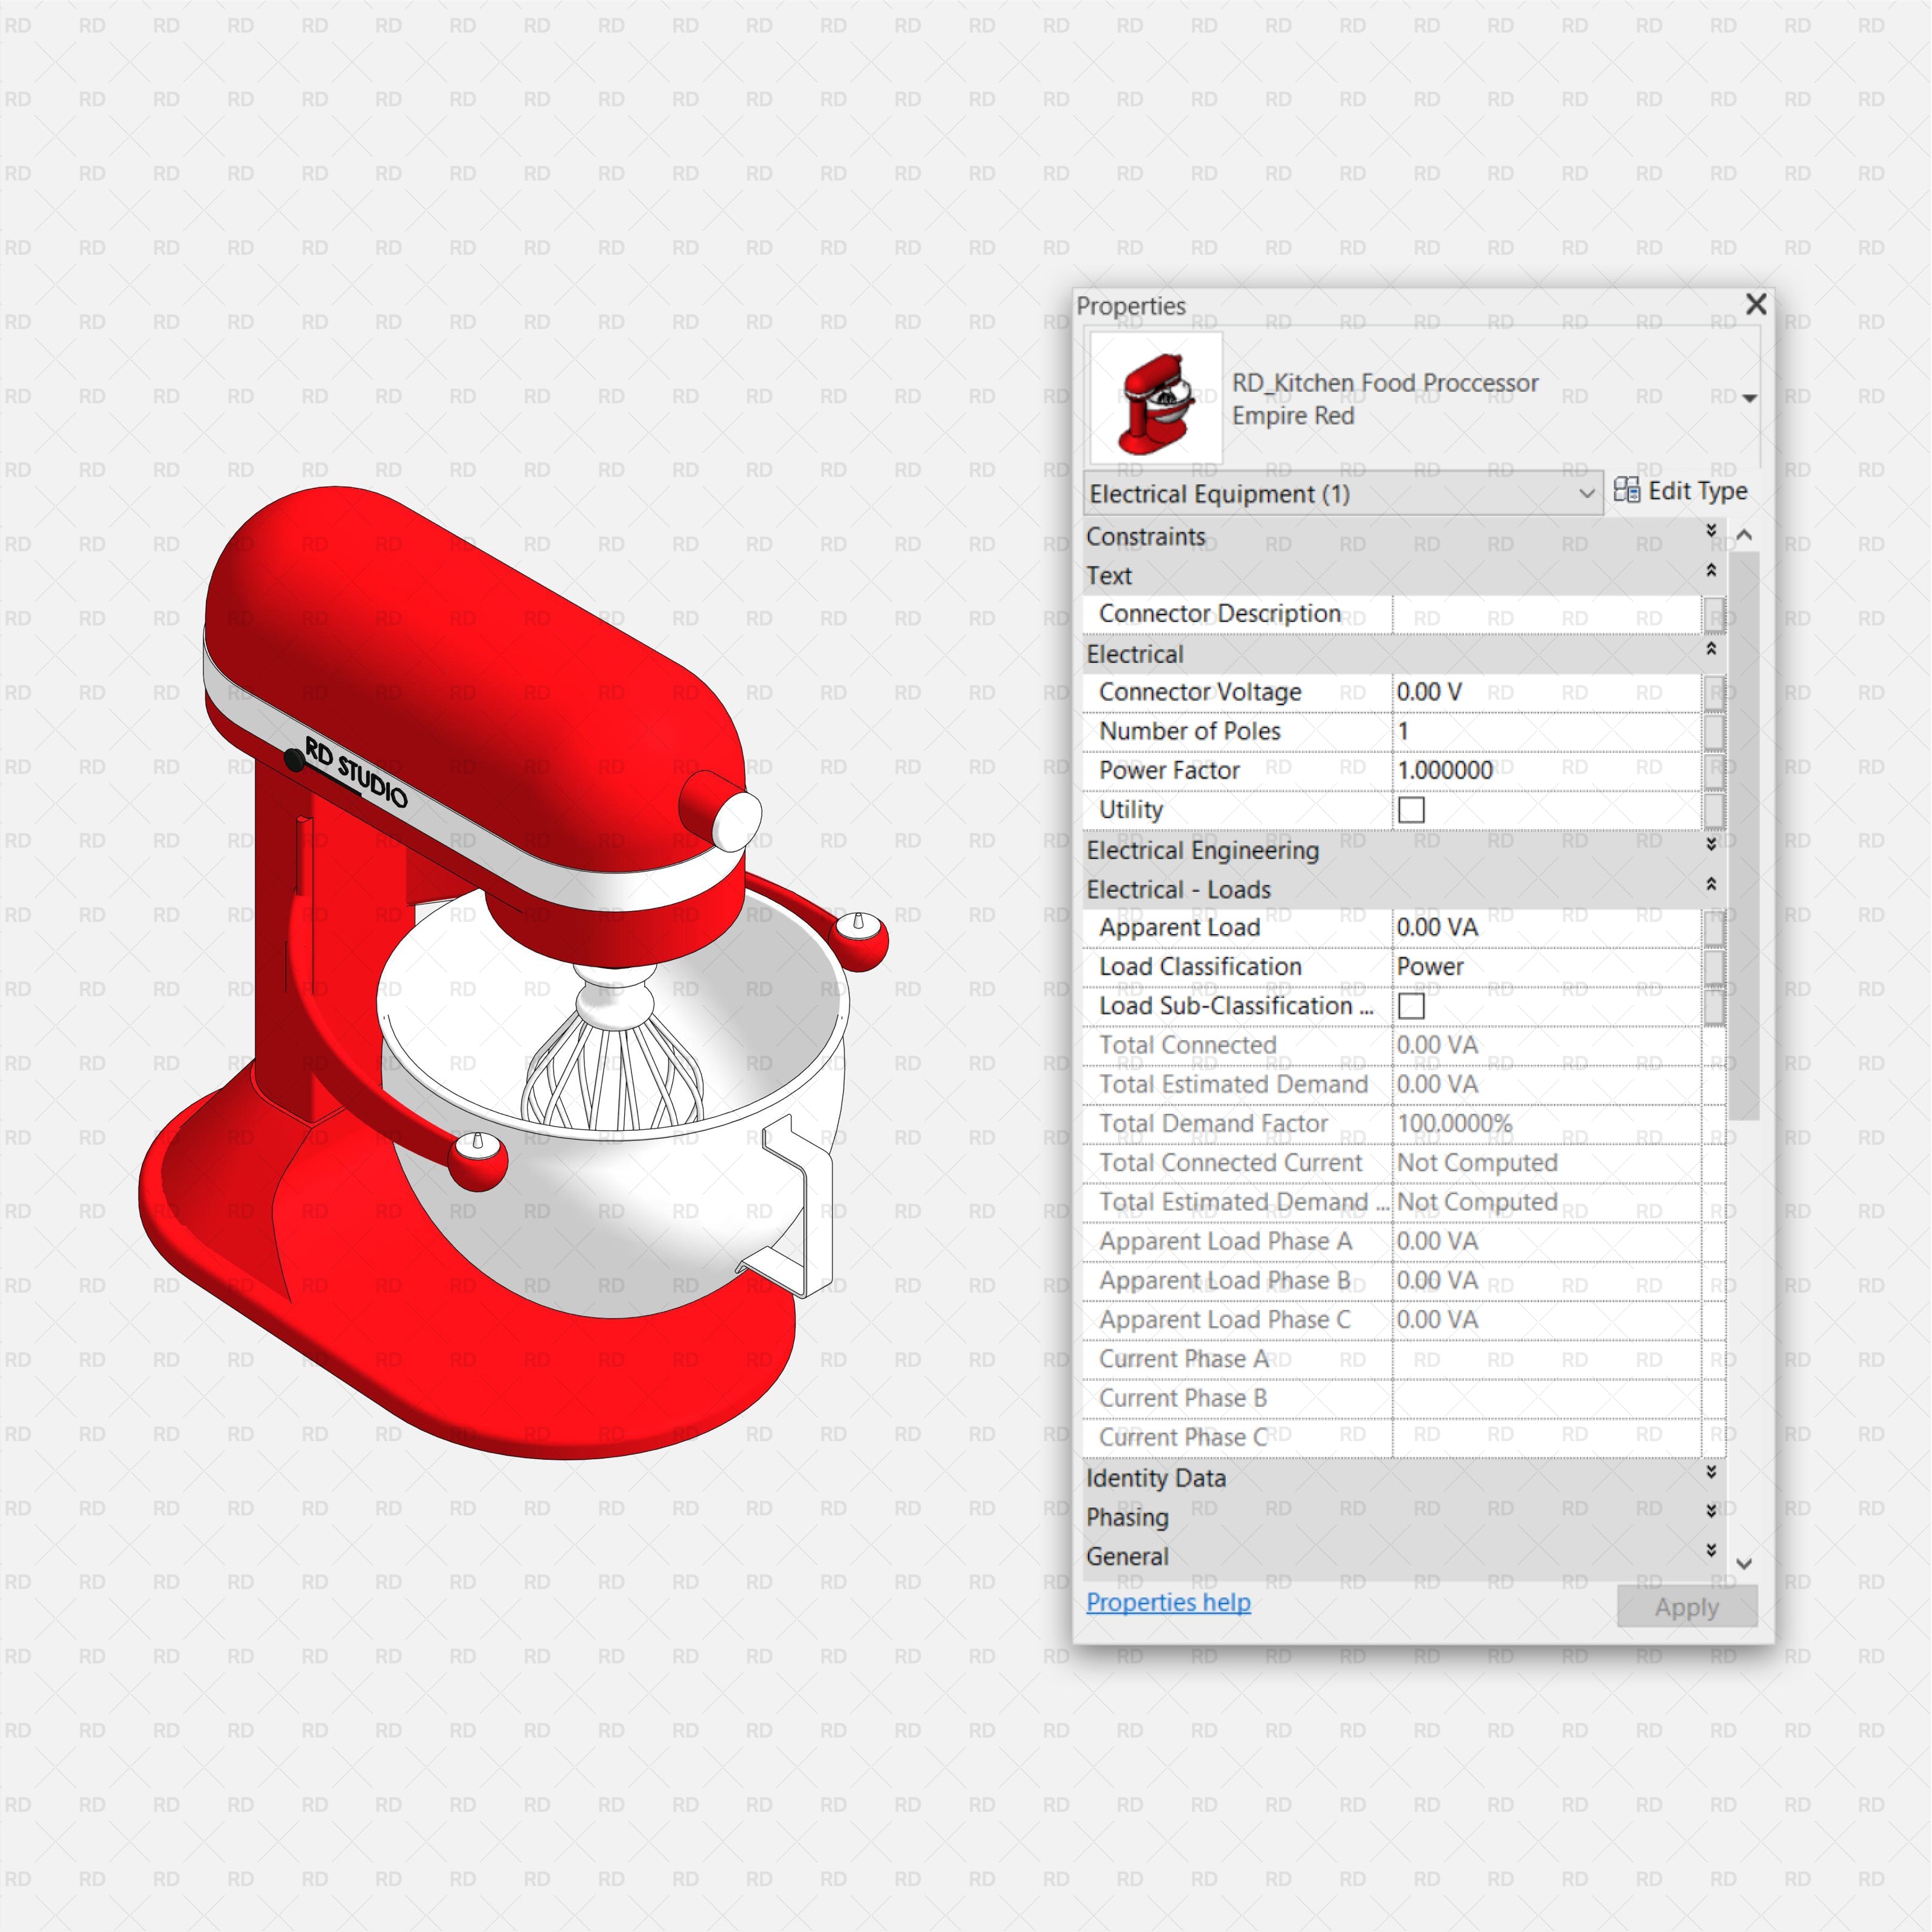This screenshot has height=1932, width=1932.
Task: Click the Apply button
Action: [x=1686, y=1607]
